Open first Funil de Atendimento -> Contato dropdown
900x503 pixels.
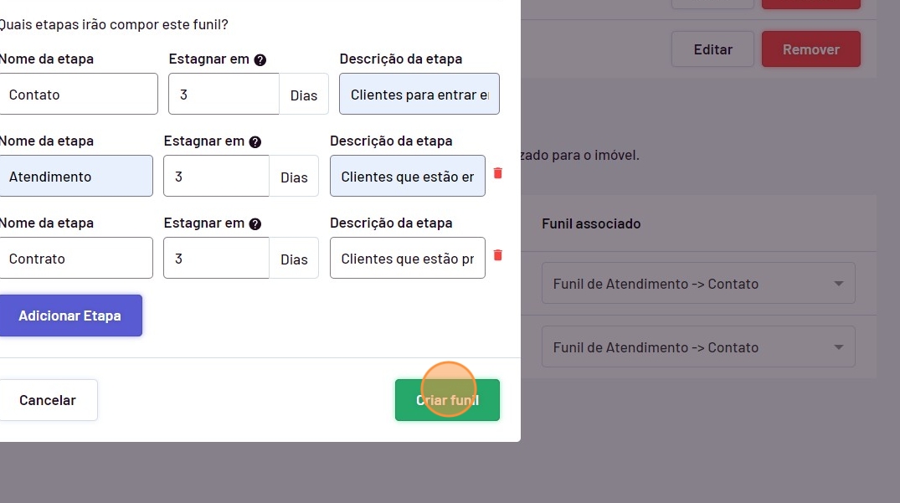698,284
